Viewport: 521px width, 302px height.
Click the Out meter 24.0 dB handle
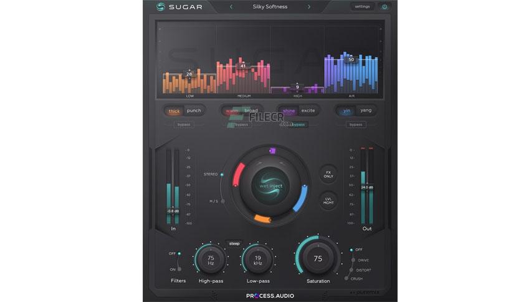(367, 187)
